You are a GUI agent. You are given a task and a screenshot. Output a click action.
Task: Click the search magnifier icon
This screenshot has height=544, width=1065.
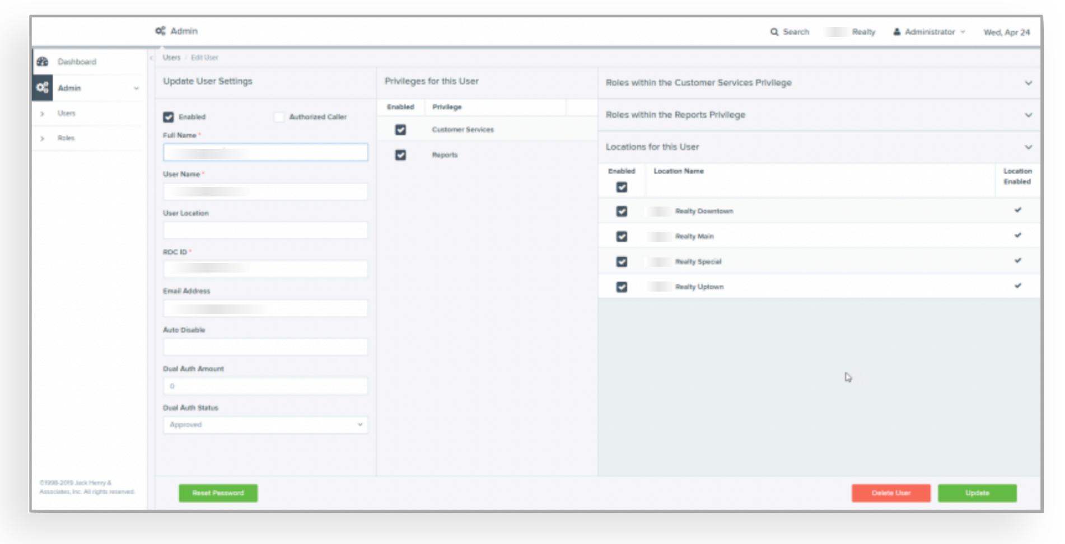[774, 32]
